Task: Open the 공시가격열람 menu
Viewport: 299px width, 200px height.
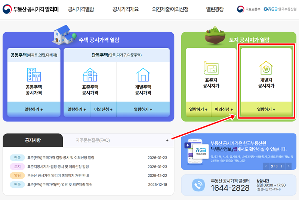Action: [81, 9]
